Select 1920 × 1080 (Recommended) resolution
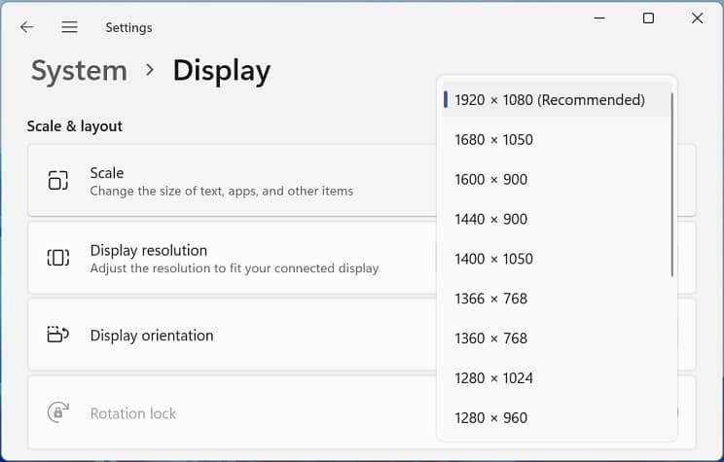The height and width of the screenshot is (462, 724). (x=557, y=99)
